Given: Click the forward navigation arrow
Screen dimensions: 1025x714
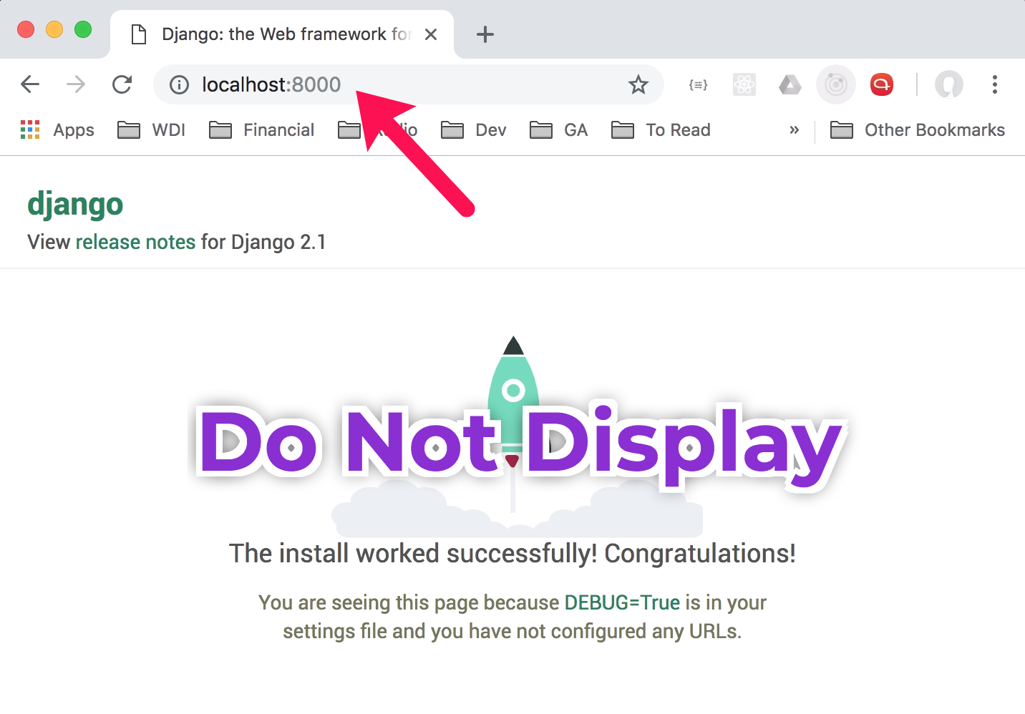Looking at the screenshot, I should [76, 84].
